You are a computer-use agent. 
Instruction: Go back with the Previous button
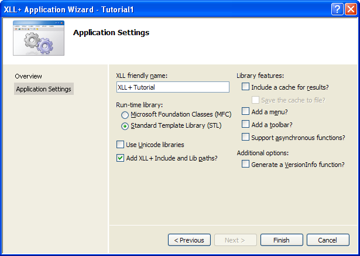(x=189, y=240)
